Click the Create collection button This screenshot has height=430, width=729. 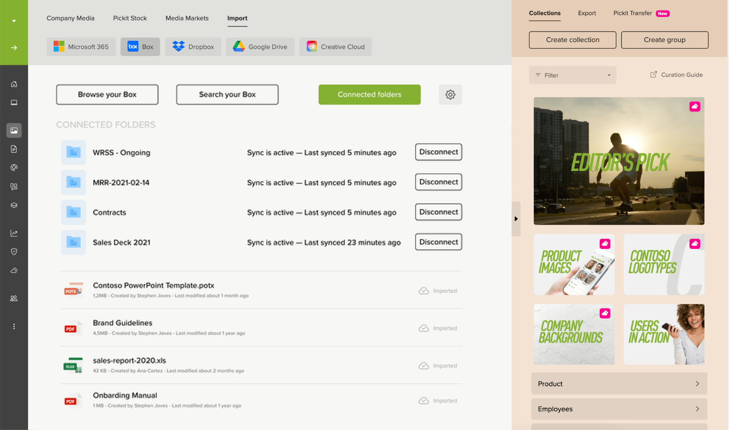pyautogui.click(x=572, y=40)
